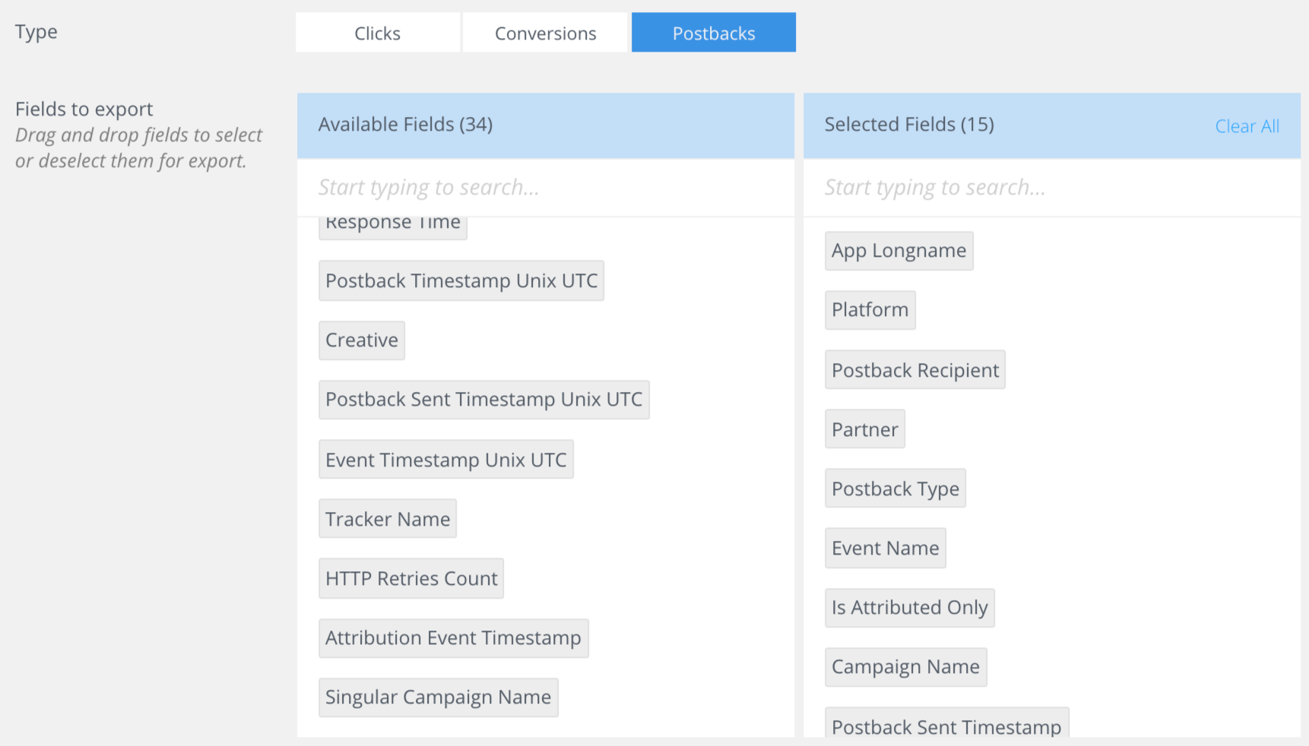Deselect the Platform selected field
This screenshot has width=1309, height=746.
pos(870,310)
